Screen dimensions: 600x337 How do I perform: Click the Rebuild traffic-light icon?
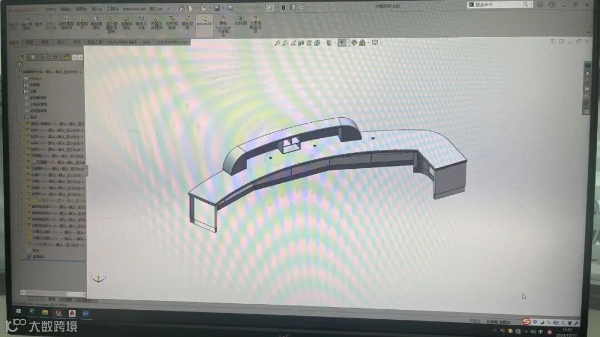283,8
